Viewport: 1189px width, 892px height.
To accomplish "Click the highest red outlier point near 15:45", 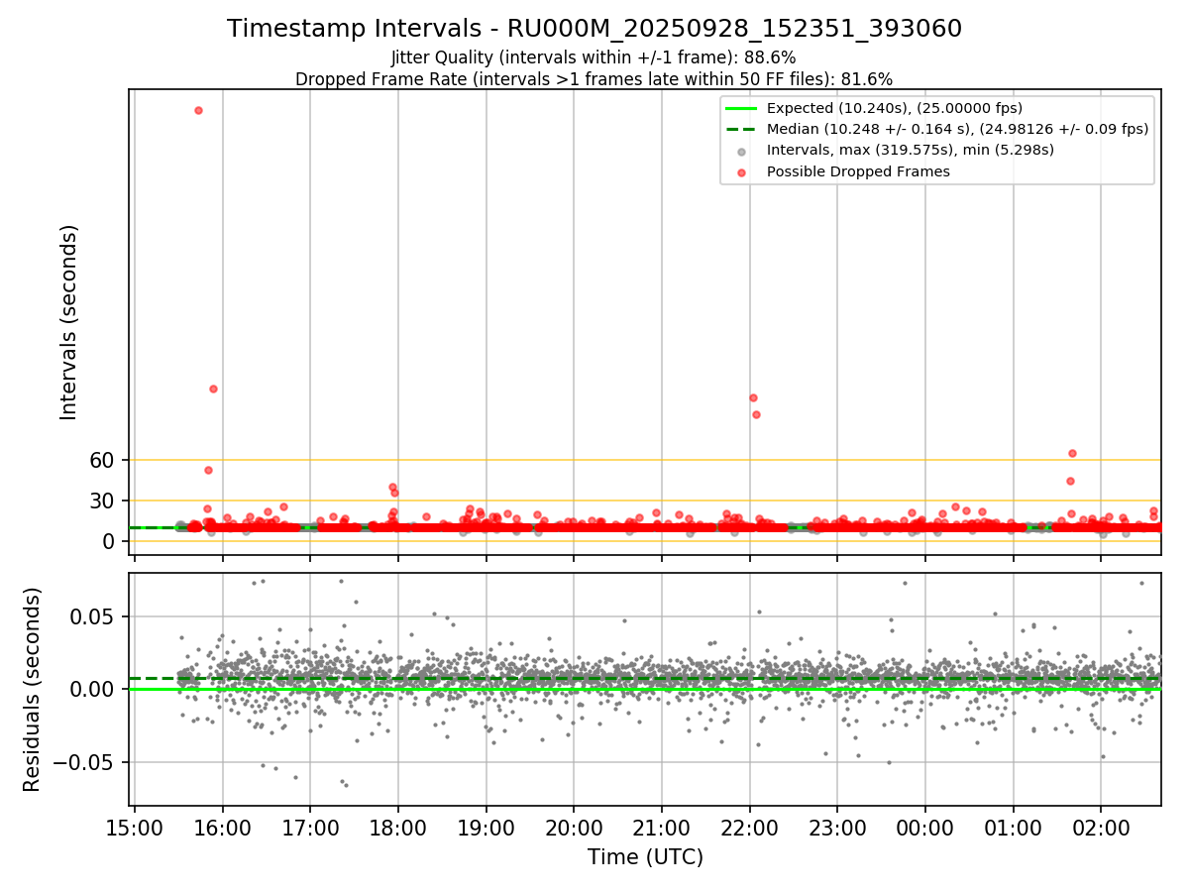I will (198, 110).
